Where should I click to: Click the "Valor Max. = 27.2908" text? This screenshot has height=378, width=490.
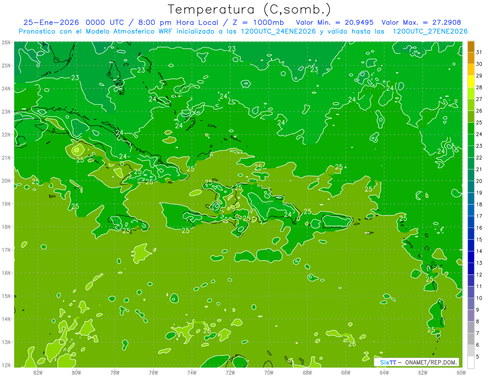click(421, 22)
